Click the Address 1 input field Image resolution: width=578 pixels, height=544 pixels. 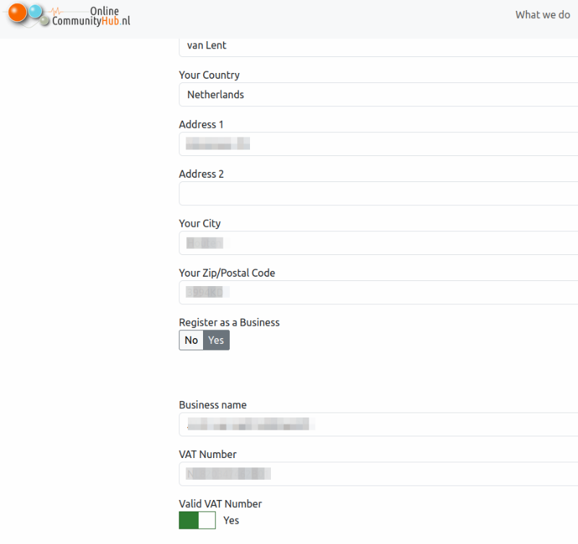coord(378,144)
